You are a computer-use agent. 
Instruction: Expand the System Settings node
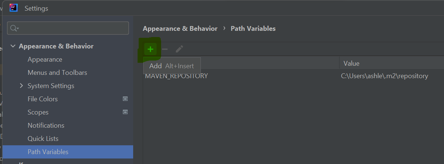(22, 86)
